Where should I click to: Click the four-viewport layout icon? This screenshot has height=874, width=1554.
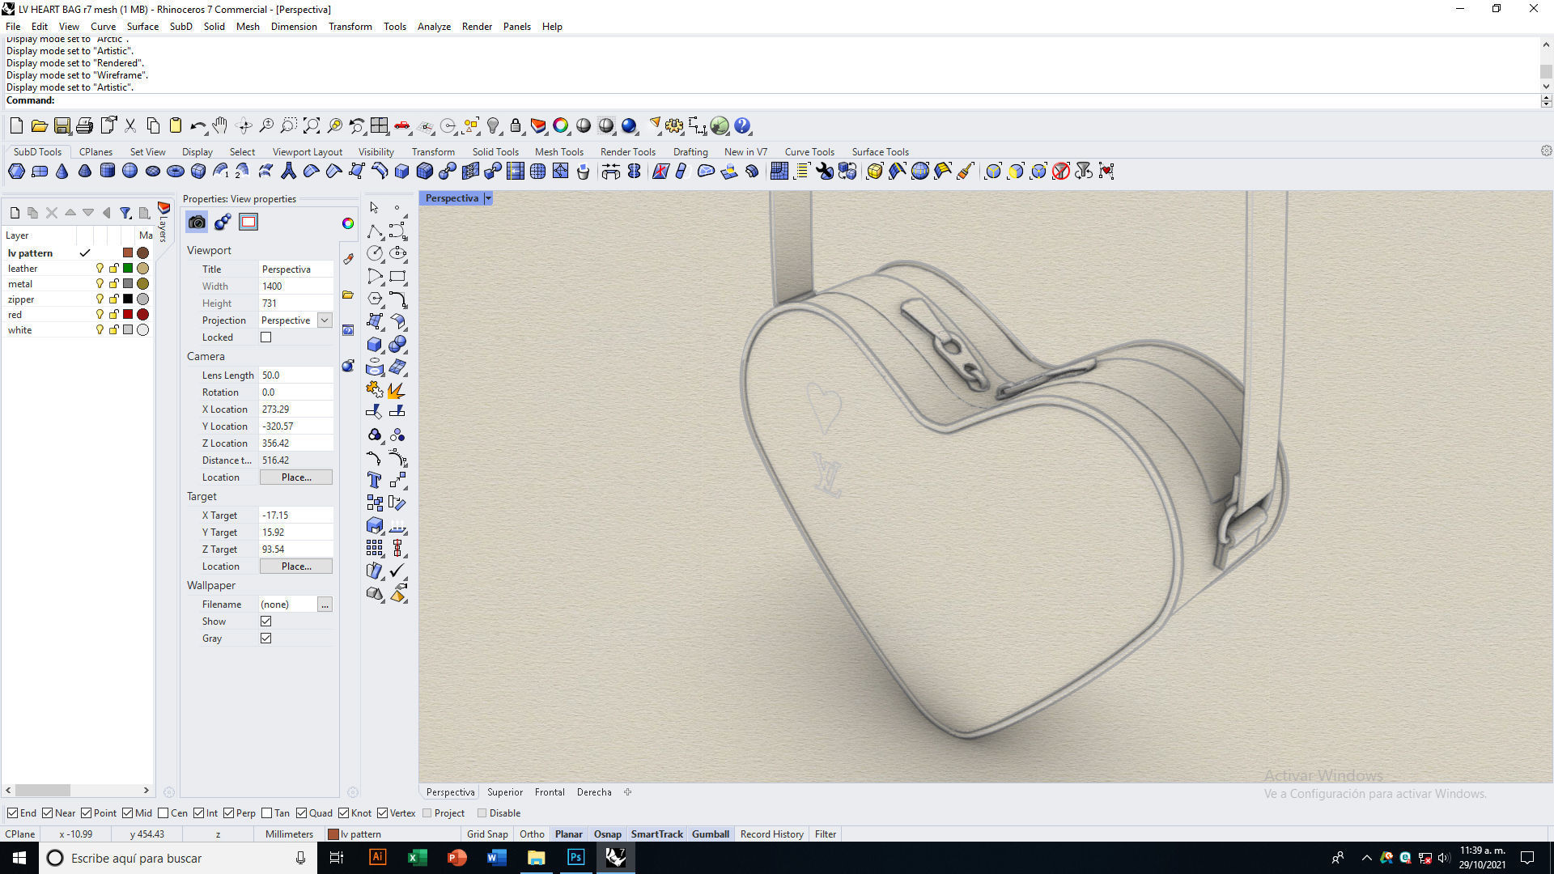pyautogui.click(x=380, y=125)
